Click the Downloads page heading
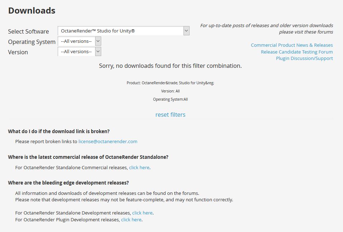Viewport: 343px width, 232px height. point(32,10)
